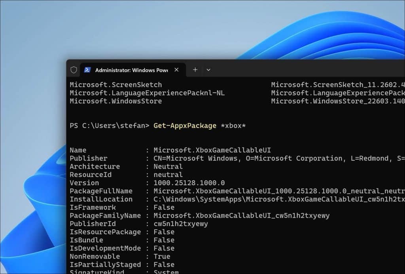
Task: Close the Administrator PowerShell tab
Action: (176, 70)
